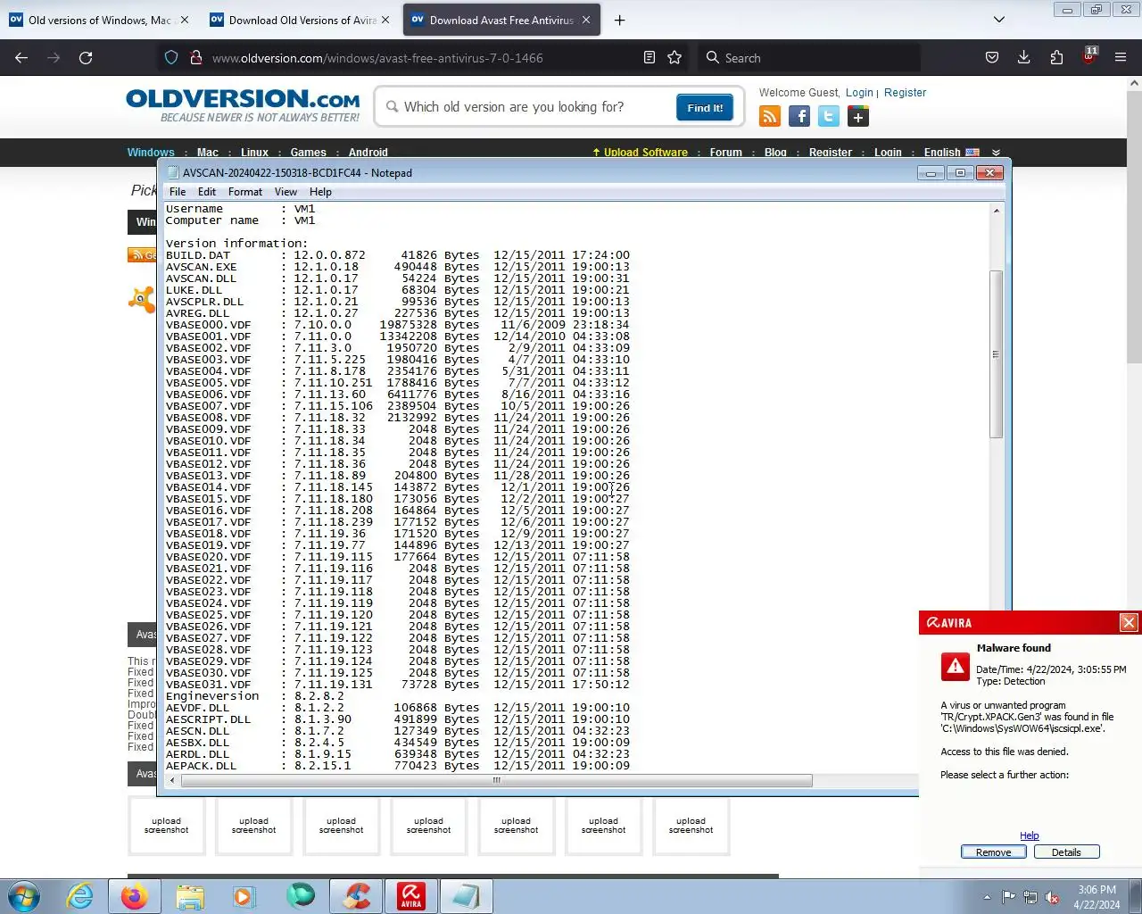
Task: Click Upload Software link
Action: coord(641,153)
